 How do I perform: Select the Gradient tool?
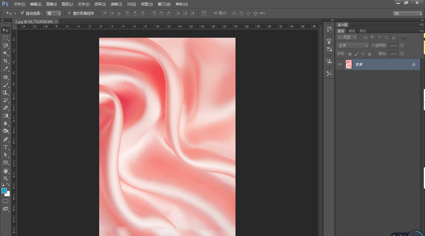[x=6, y=115]
